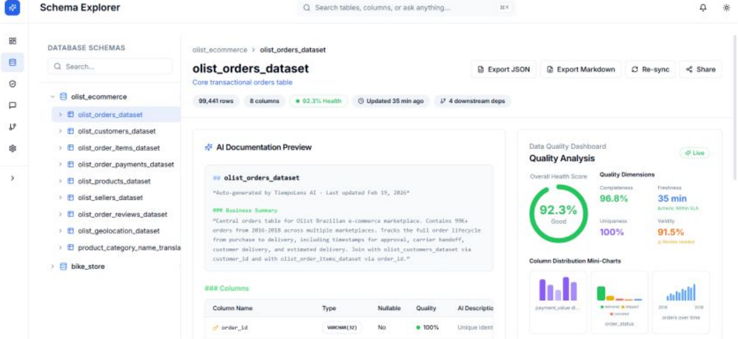Open orders over time mini-chart

[681, 302]
